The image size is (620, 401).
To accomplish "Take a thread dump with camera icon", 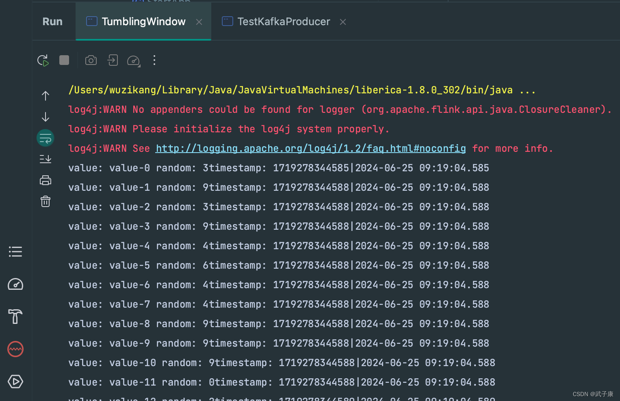I will (91, 60).
